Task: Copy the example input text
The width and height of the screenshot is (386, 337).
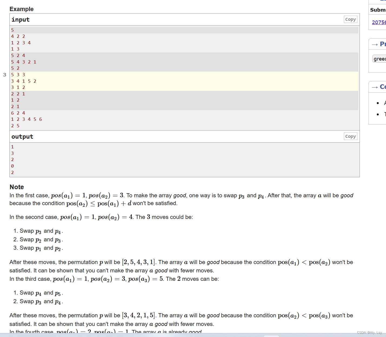Action: (350, 19)
